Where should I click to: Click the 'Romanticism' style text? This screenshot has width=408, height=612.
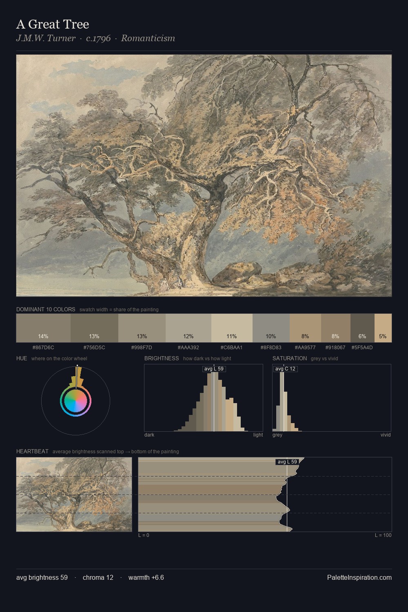coord(148,38)
